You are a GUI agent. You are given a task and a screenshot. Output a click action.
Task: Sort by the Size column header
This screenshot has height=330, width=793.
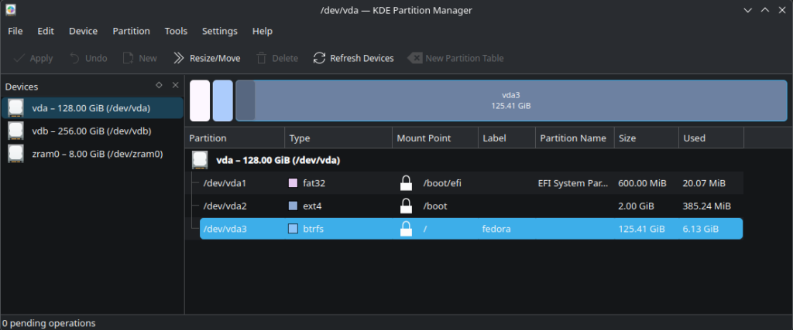click(x=647, y=138)
